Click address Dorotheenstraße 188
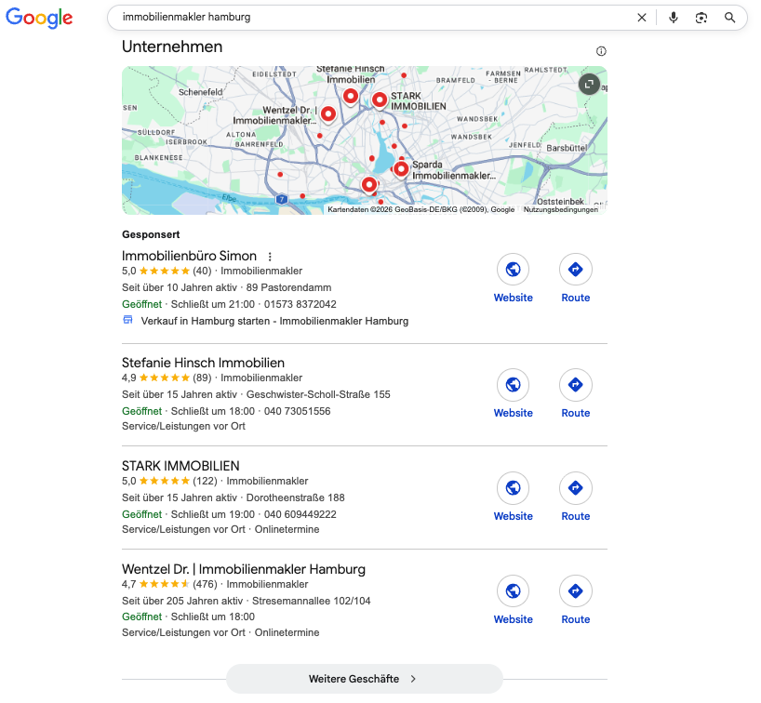This screenshot has height=703, width=761. [x=295, y=497]
